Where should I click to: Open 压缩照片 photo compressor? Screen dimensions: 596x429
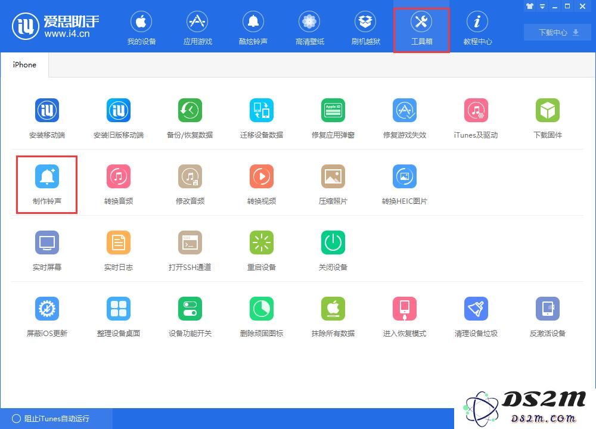pyautogui.click(x=333, y=184)
